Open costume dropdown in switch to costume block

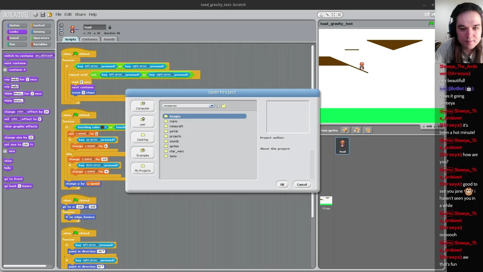pyautogui.click(x=45, y=56)
